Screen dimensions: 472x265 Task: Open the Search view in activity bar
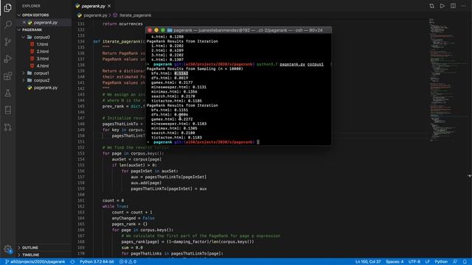click(x=8, y=24)
